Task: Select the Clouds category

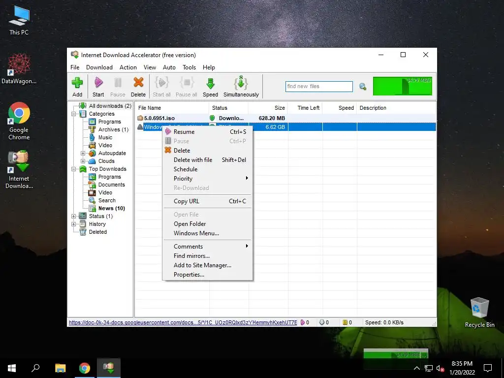Action: (x=106, y=161)
